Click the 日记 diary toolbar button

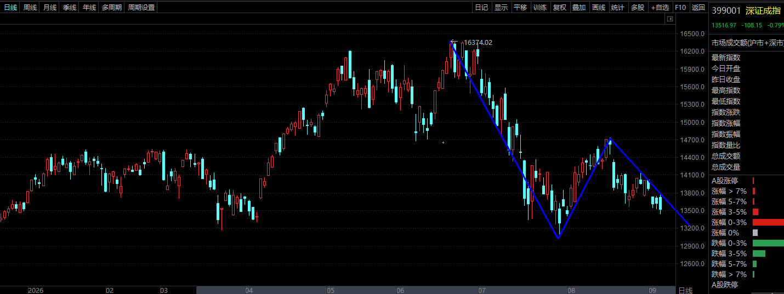(x=481, y=7)
